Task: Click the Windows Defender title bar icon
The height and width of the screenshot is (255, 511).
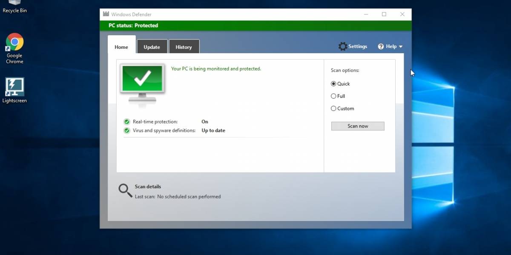Action: (x=106, y=14)
